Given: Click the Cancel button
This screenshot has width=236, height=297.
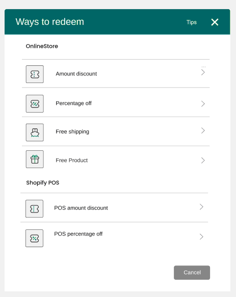Looking at the screenshot, I should pos(192,273).
